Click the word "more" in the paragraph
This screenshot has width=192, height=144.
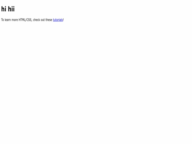coord(15,20)
